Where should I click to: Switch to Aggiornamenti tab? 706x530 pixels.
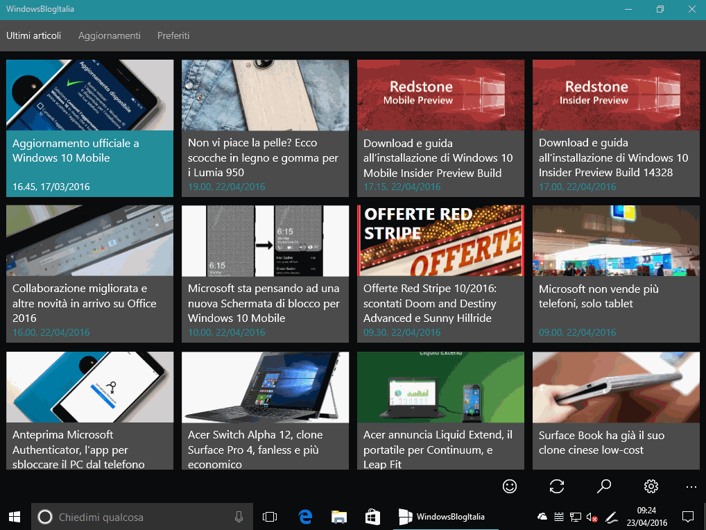110,35
